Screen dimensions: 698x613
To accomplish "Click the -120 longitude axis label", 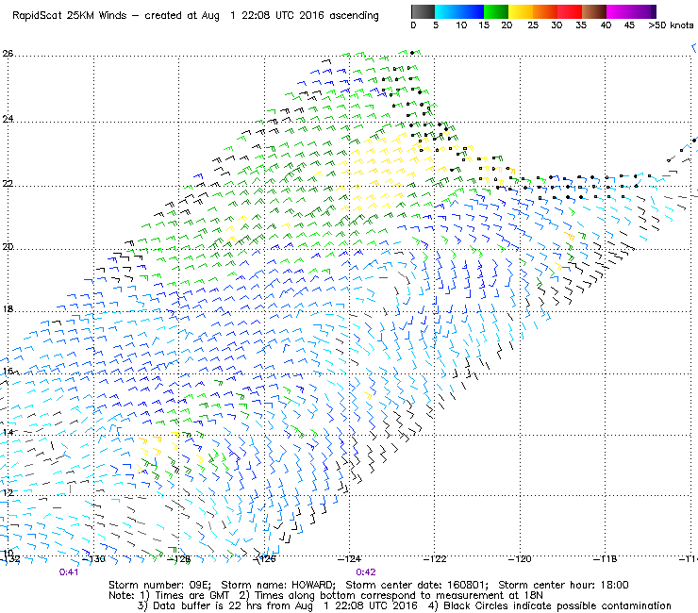I will pyautogui.click(x=520, y=559).
